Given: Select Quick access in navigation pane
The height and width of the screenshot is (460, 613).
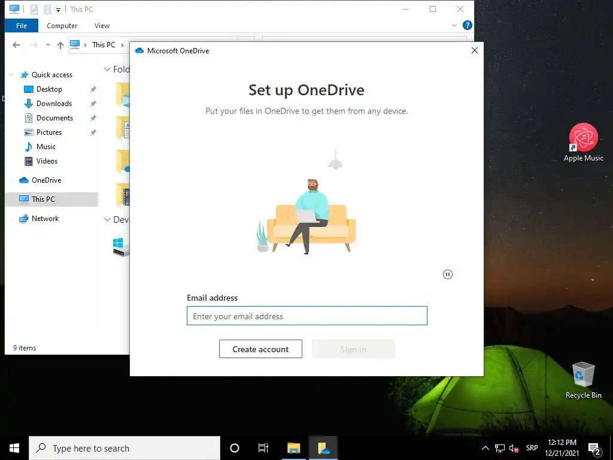Looking at the screenshot, I should 51,75.
